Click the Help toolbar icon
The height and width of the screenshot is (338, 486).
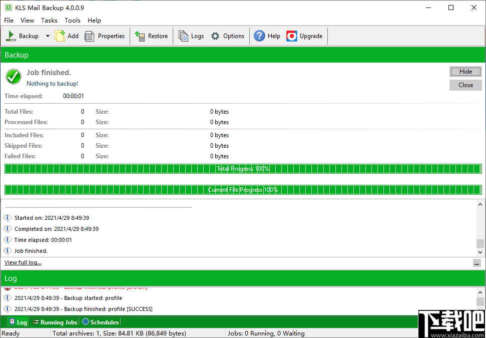pyautogui.click(x=259, y=36)
